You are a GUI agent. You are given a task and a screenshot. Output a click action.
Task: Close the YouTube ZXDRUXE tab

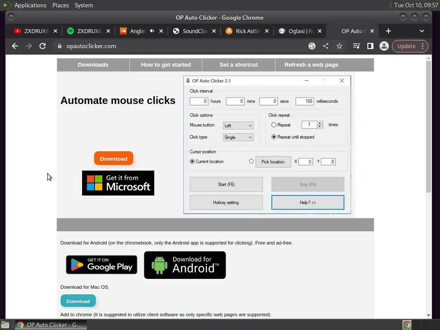[55, 31]
